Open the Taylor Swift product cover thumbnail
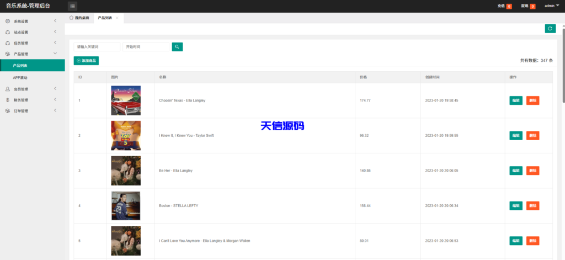The image size is (565, 260). tap(126, 136)
